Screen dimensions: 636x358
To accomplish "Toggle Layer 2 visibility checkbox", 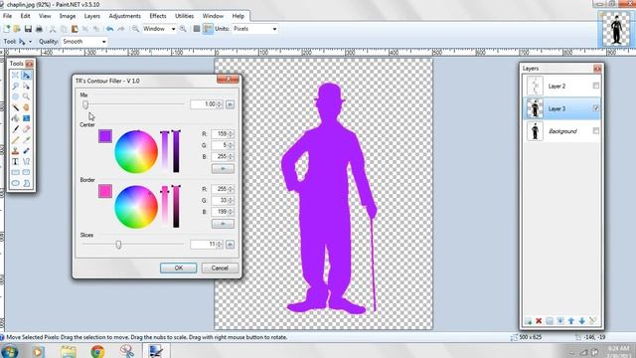I will [x=596, y=86].
